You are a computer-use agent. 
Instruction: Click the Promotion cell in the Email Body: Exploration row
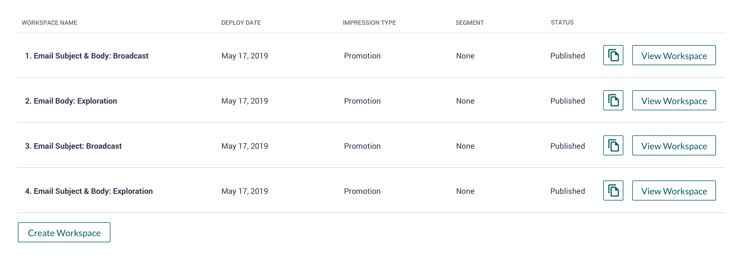[362, 101]
